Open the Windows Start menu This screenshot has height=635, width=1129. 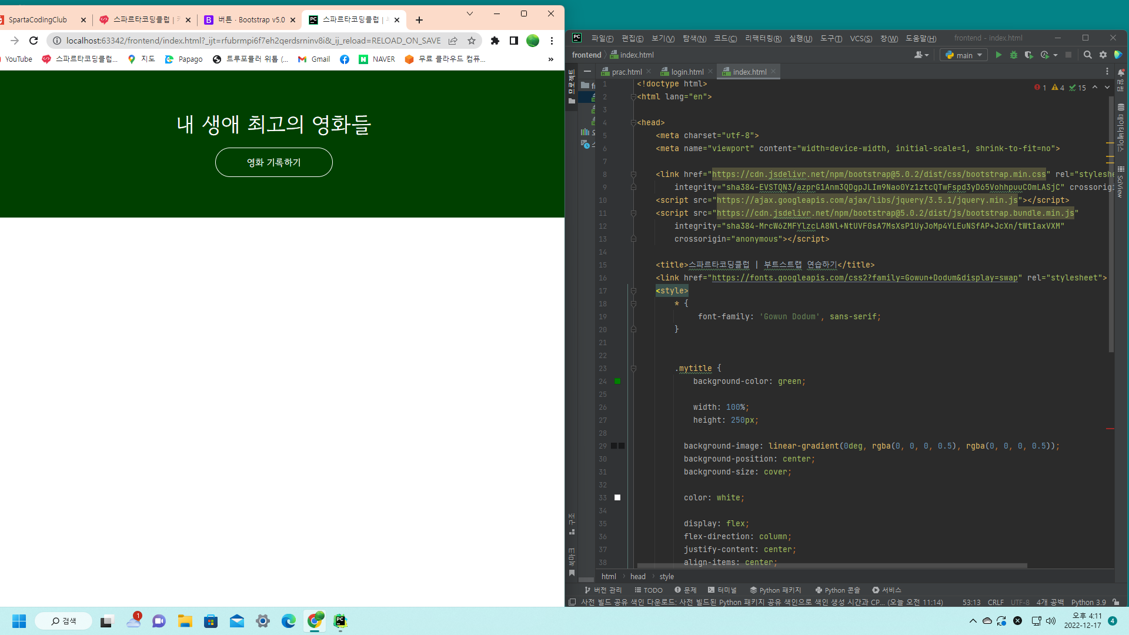19,621
